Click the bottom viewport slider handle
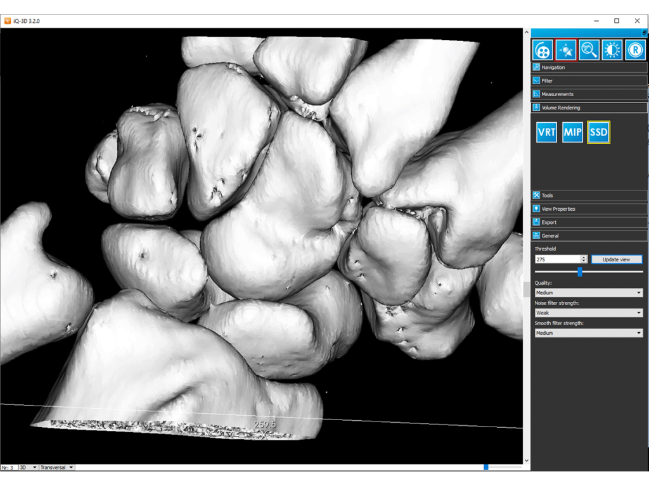Image resolution: width=649 pixels, height=486 pixels. point(486,467)
